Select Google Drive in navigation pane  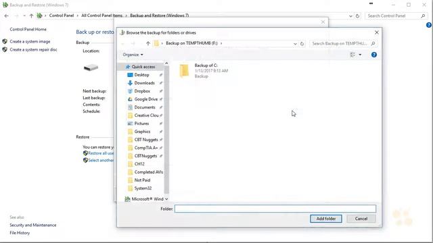coord(146,99)
